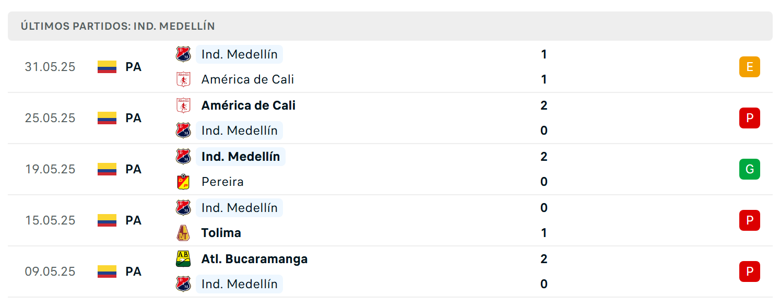This screenshot has width=780, height=307.
Task: Click the Atl. Bucaramanga team crest
Action: tap(183, 259)
